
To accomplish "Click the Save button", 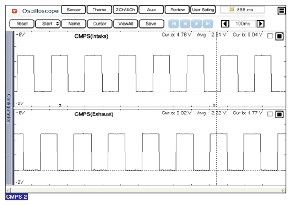I will pos(151,23).
